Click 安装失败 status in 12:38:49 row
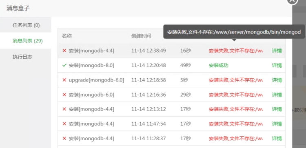The image size is (306, 148). [x=235, y=51]
